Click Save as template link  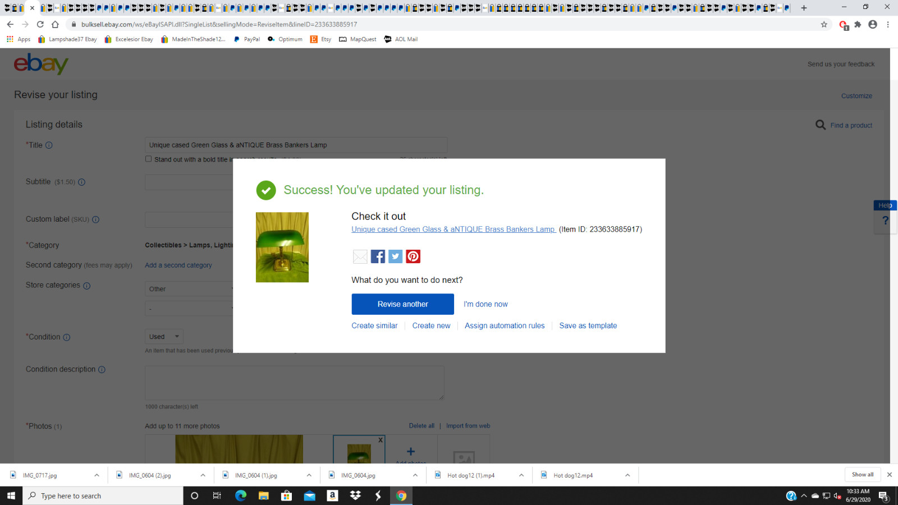point(588,325)
